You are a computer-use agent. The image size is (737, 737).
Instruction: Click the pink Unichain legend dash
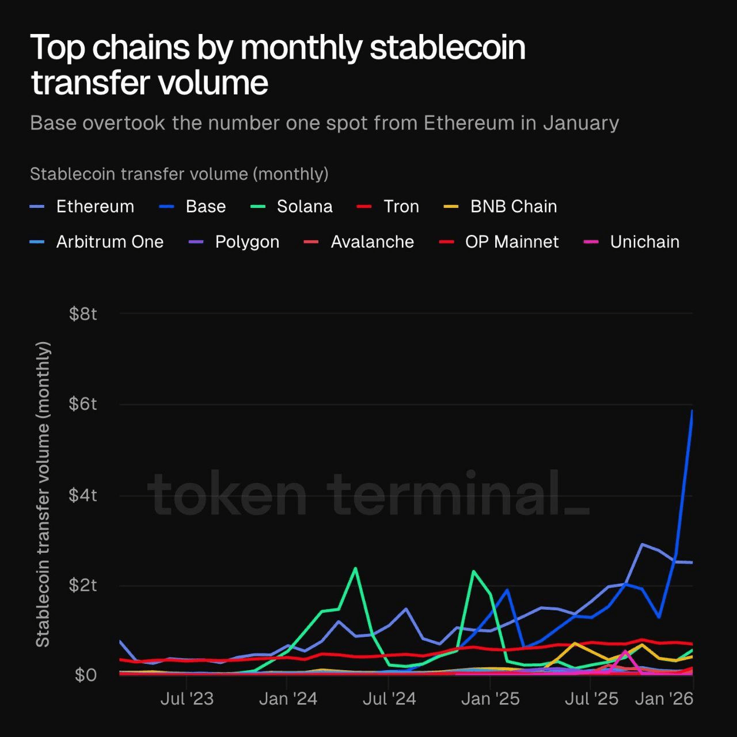coord(591,242)
